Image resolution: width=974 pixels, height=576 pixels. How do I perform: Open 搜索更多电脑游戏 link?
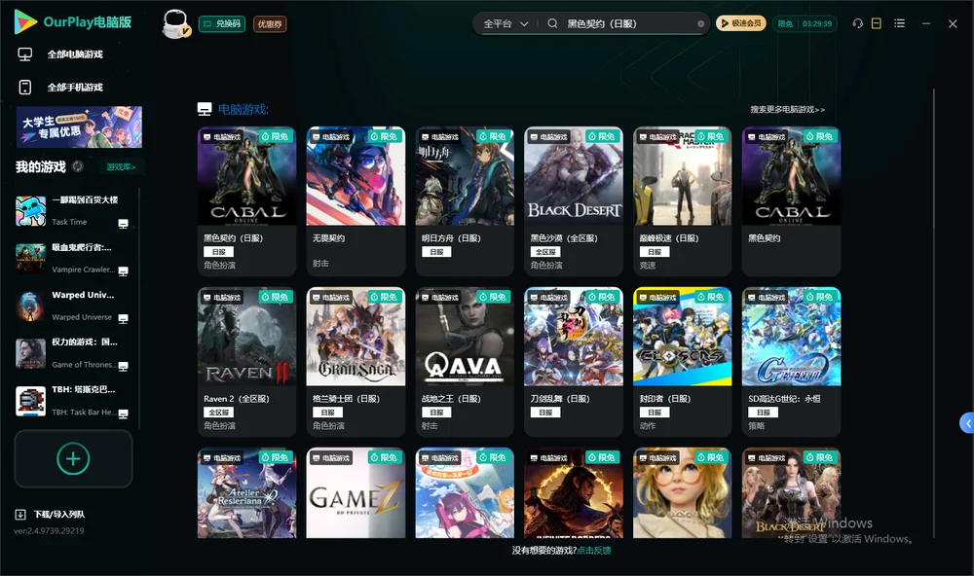[787, 109]
